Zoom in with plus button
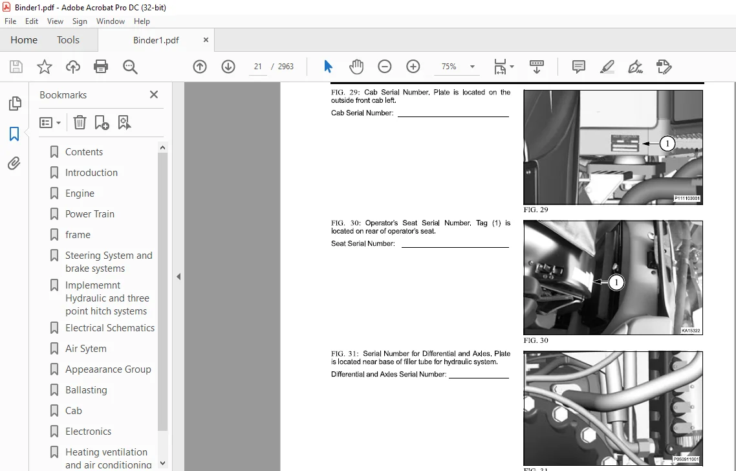Viewport: 736px width, 471px height. pyautogui.click(x=413, y=67)
